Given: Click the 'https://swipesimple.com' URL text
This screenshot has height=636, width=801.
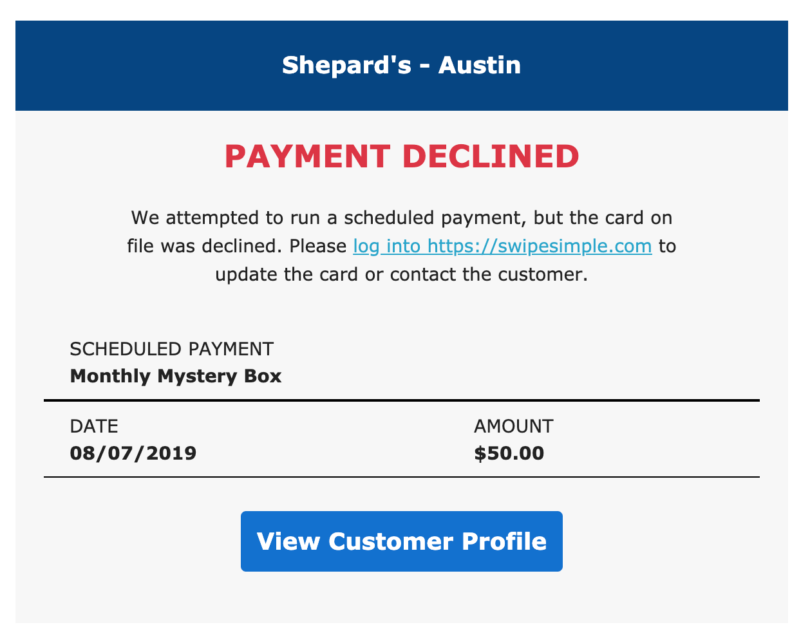Looking at the screenshot, I should pos(540,247).
